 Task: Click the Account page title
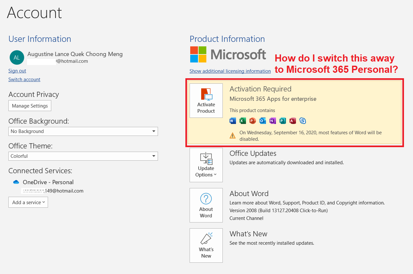click(34, 13)
